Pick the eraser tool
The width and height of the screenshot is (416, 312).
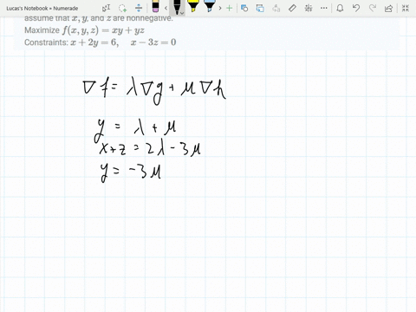click(155, 6)
